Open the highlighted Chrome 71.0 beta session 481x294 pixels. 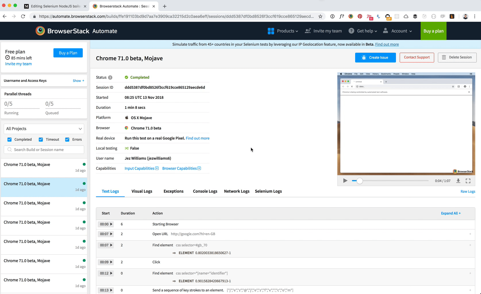click(x=44, y=187)
